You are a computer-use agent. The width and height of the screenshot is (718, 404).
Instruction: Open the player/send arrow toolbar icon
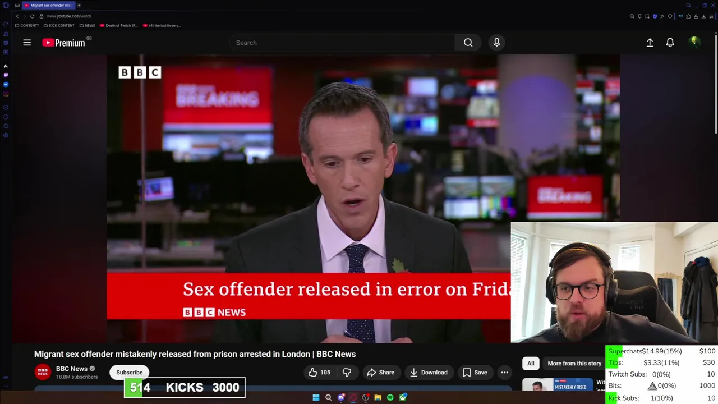662,16
